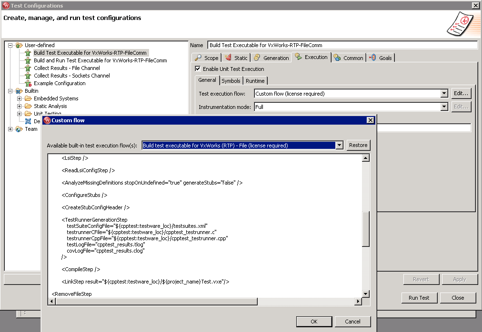Click the Team node icon
This screenshot has width=482, height=332.
click(x=19, y=129)
